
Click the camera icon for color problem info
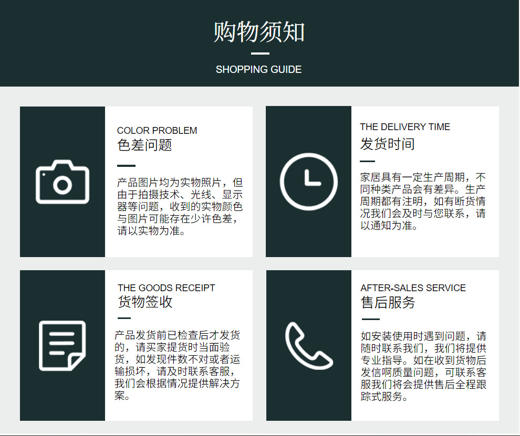tap(62, 183)
